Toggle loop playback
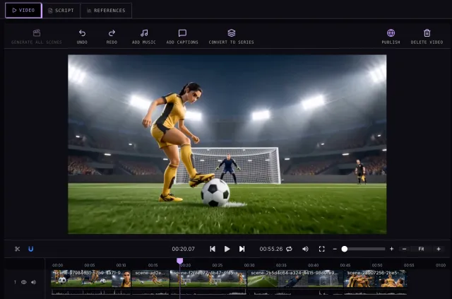The height and width of the screenshot is (299, 452). click(x=289, y=249)
